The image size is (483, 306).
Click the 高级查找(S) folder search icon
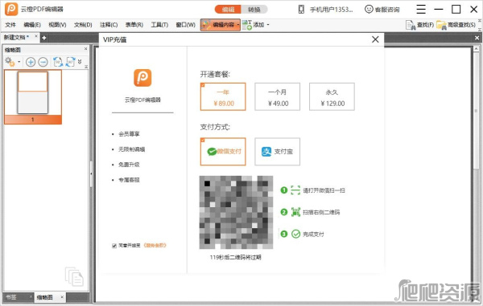coord(441,25)
